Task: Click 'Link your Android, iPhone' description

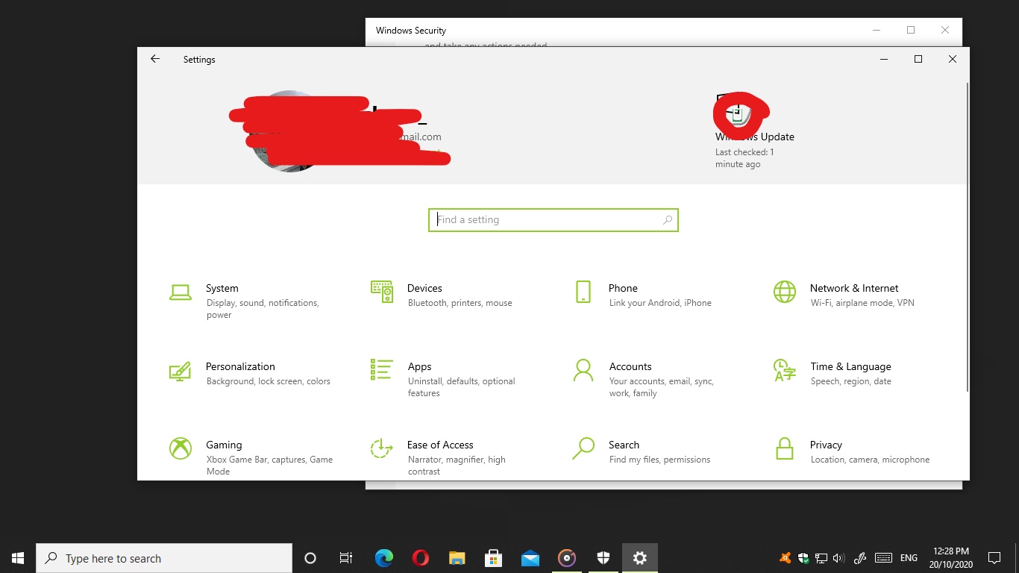Action: 660,303
